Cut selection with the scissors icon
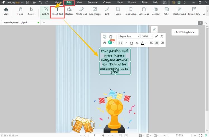Viewport: 209px width, 137px height. click(104, 42)
